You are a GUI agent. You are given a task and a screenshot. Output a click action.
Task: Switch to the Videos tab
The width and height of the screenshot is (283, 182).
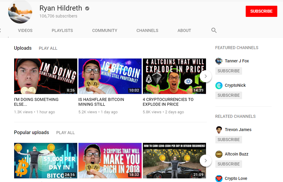[25, 30]
